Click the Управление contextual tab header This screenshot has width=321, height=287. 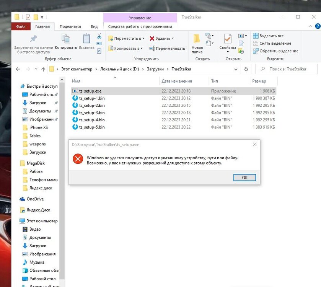tap(140, 18)
